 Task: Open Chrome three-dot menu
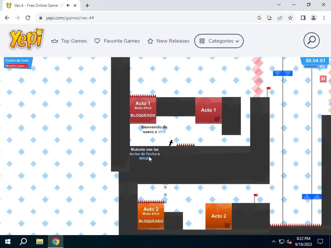(324, 18)
